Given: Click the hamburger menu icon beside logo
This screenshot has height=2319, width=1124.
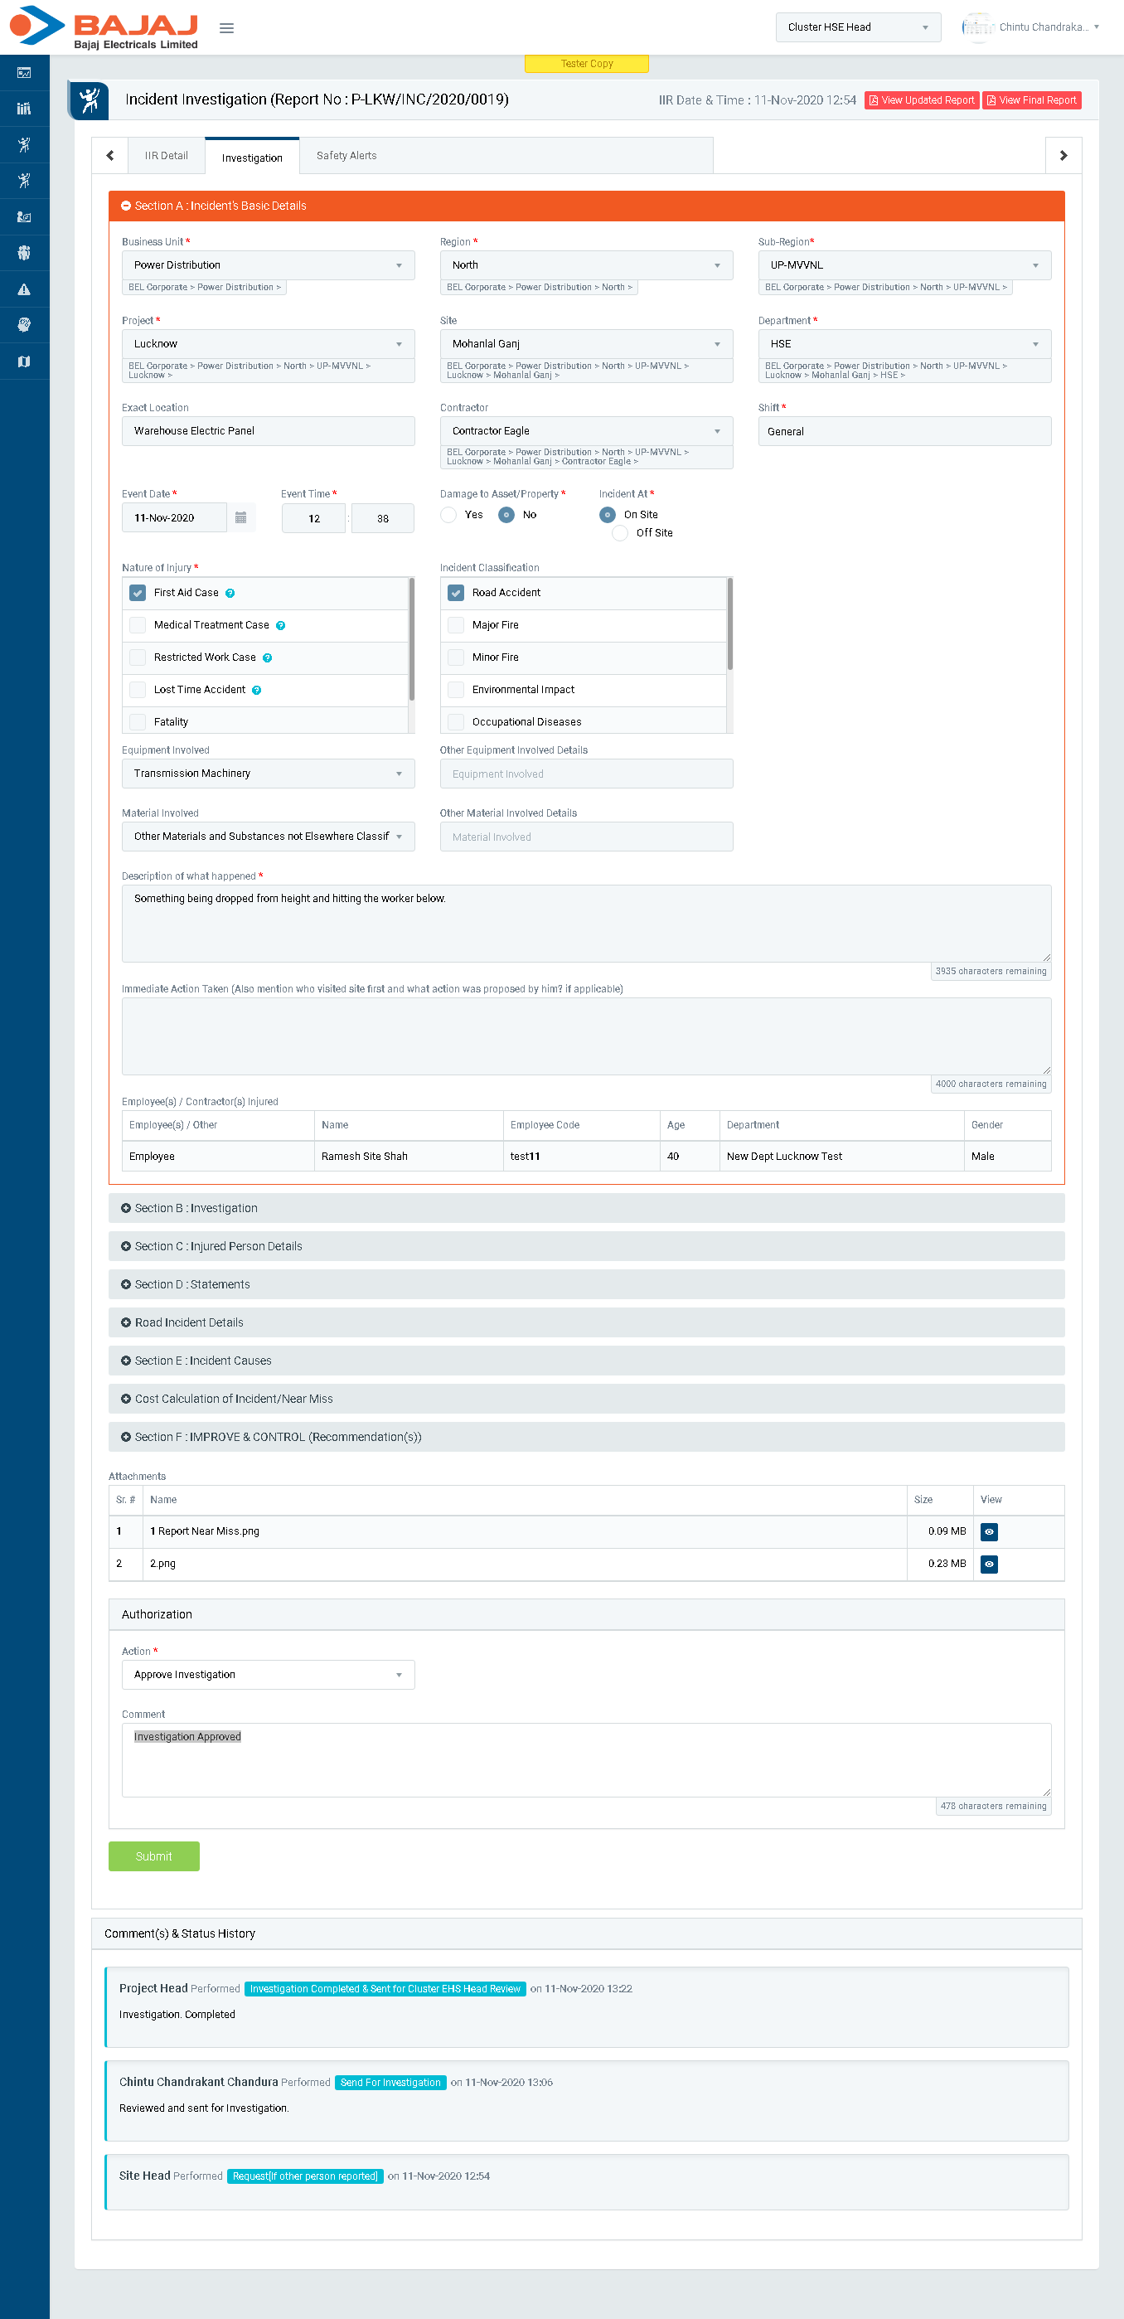Looking at the screenshot, I should pos(227,28).
